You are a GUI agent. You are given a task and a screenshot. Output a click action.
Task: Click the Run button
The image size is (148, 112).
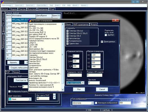tap(79, 89)
